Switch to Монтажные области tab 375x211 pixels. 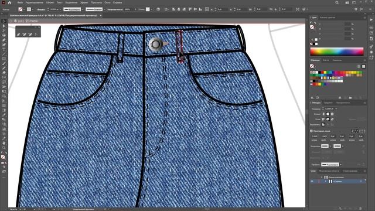point(329,171)
